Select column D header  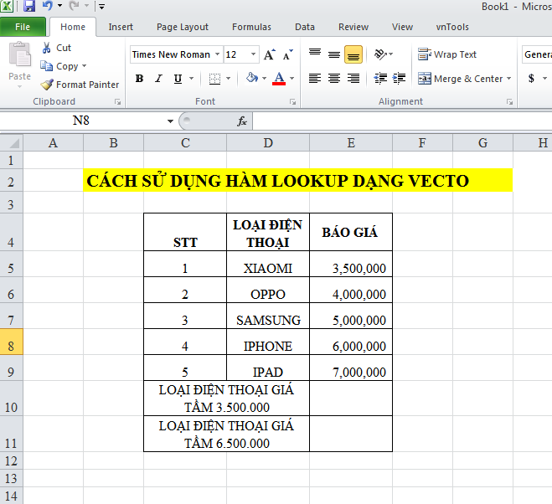[x=268, y=143]
